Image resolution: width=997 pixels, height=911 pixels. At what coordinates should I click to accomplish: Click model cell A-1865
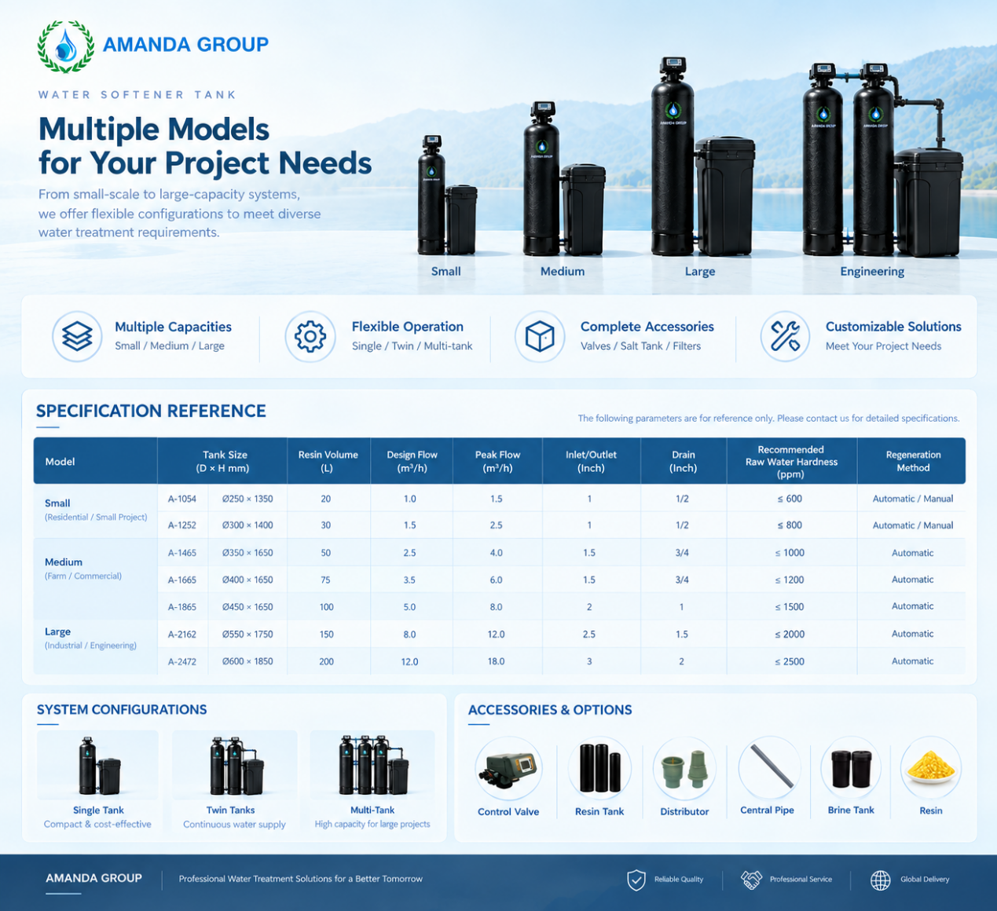coord(182,607)
